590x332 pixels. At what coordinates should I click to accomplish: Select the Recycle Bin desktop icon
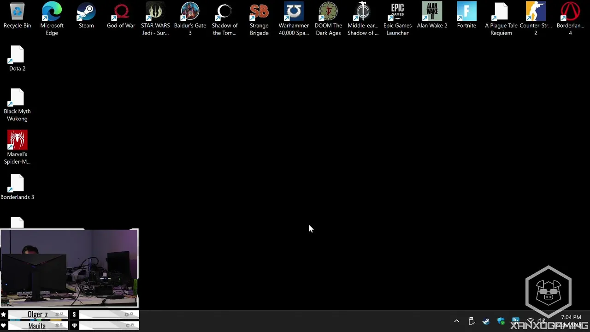[x=17, y=15]
